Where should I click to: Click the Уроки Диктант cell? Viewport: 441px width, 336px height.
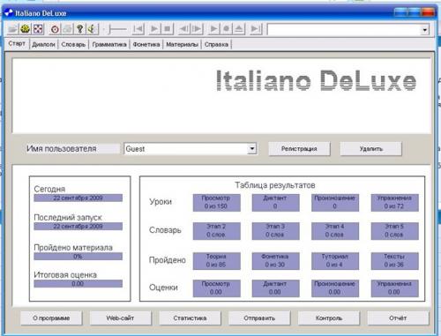point(275,202)
